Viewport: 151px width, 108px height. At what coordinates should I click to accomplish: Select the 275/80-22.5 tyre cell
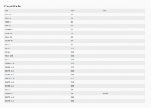coord(9,63)
